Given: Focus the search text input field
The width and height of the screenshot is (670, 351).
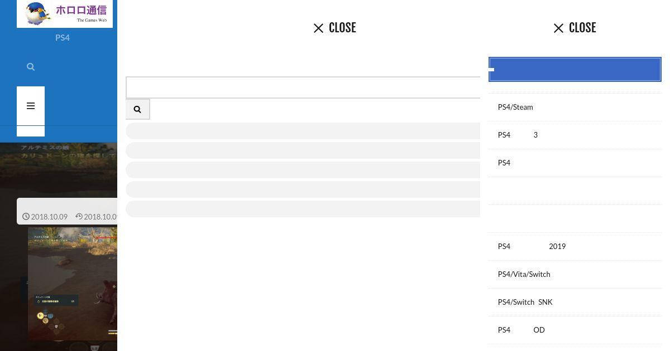Looking at the screenshot, I should coord(303,87).
